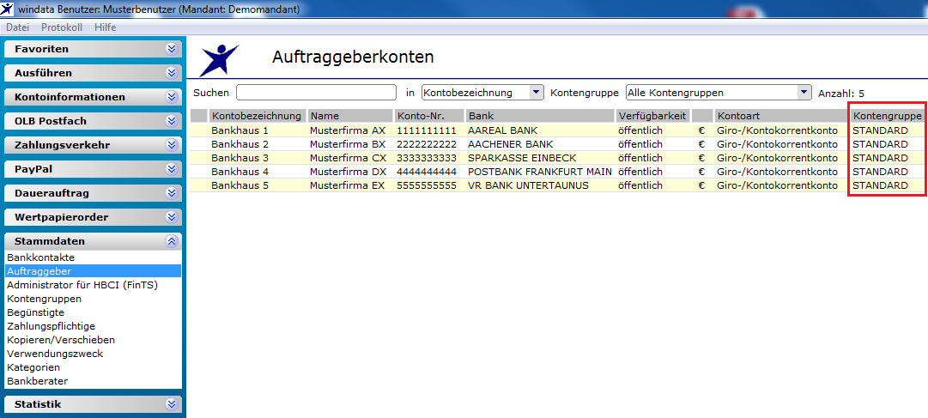Screen dimensions: 928x418
Task: Click Musterfirma AX name cell
Action: tap(348, 130)
